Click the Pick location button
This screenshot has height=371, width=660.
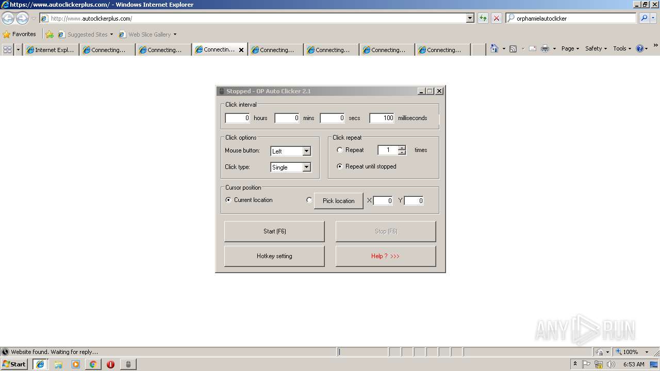(339, 200)
